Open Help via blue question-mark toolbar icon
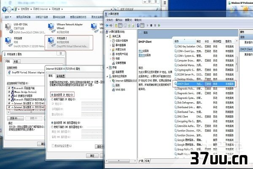The image size is (253, 169). point(138,25)
